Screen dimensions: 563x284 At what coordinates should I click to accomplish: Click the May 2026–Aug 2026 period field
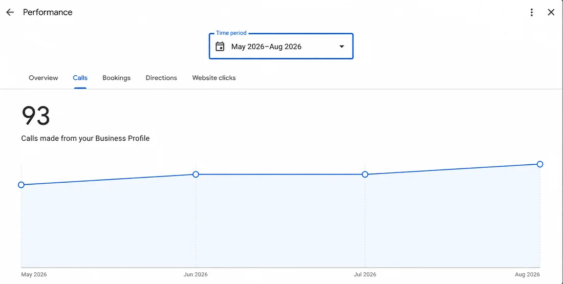click(281, 47)
